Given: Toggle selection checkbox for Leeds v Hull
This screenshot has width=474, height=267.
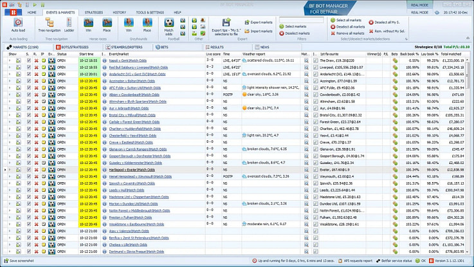Looking at the screenshot, I should click(x=29, y=190).
